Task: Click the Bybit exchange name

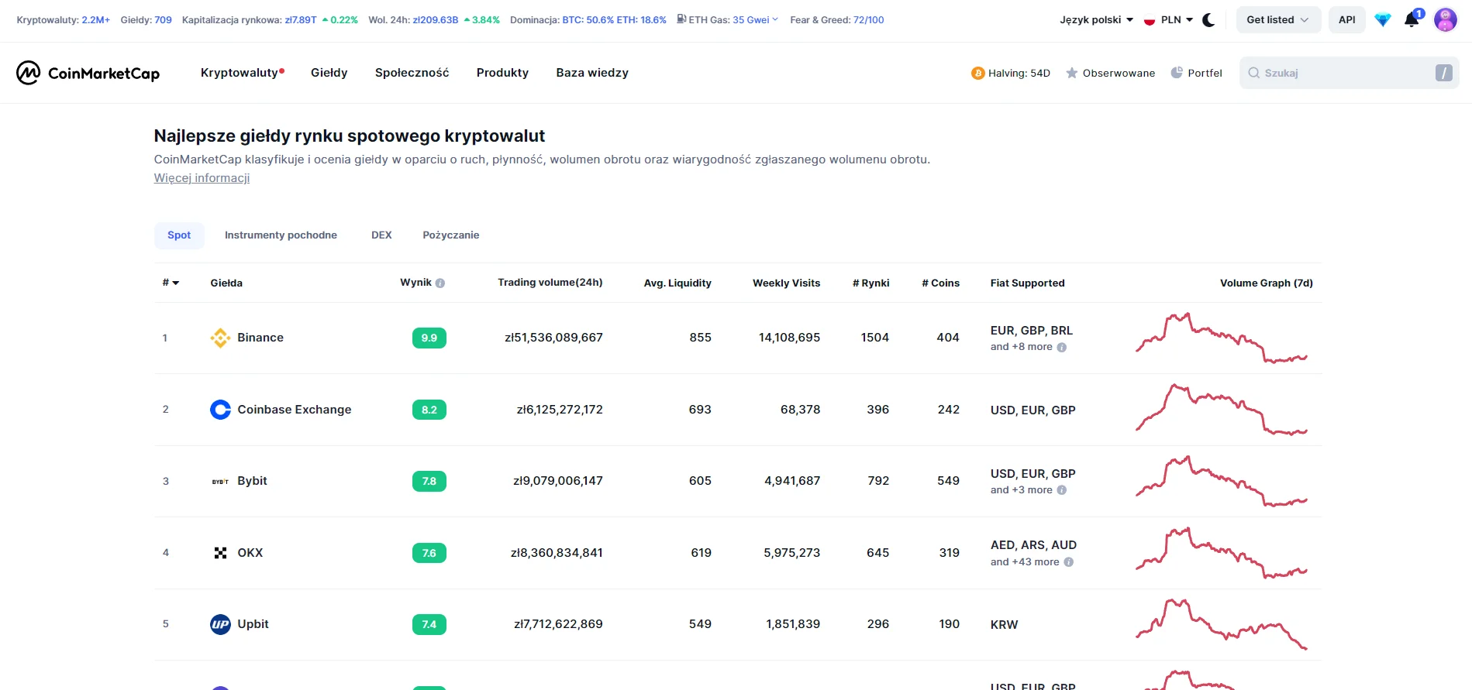Action: (x=252, y=481)
